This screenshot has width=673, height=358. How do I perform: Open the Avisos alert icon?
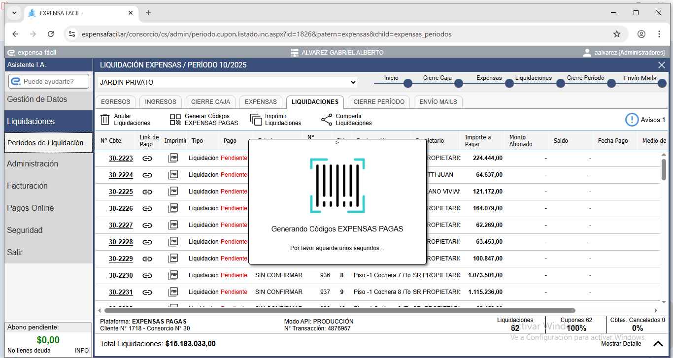click(x=632, y=120)
